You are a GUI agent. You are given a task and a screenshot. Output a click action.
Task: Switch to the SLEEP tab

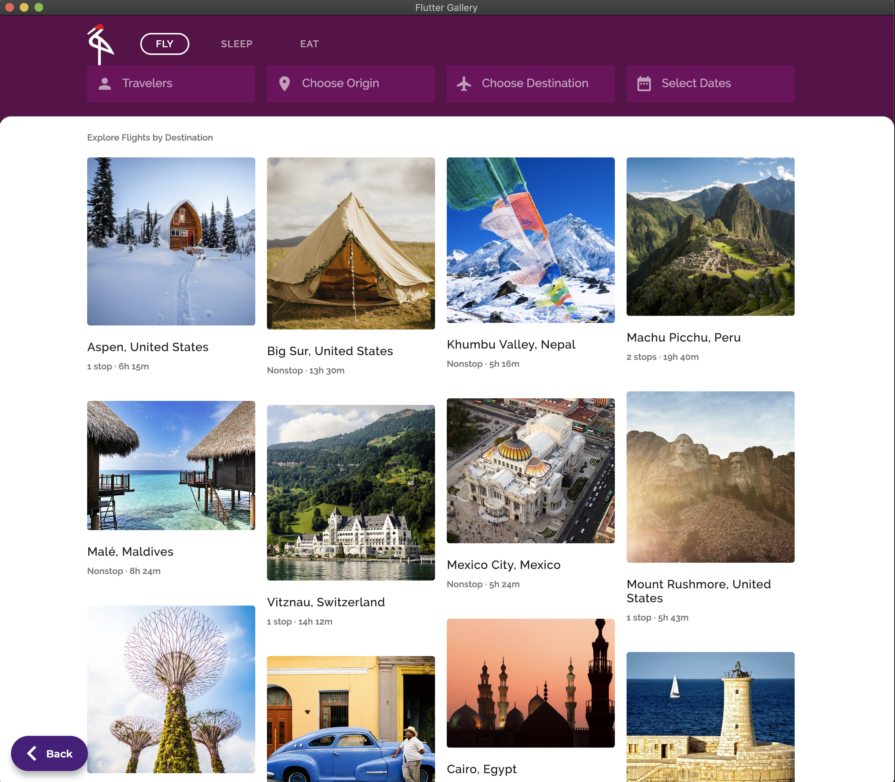click(x=236, y=44)
